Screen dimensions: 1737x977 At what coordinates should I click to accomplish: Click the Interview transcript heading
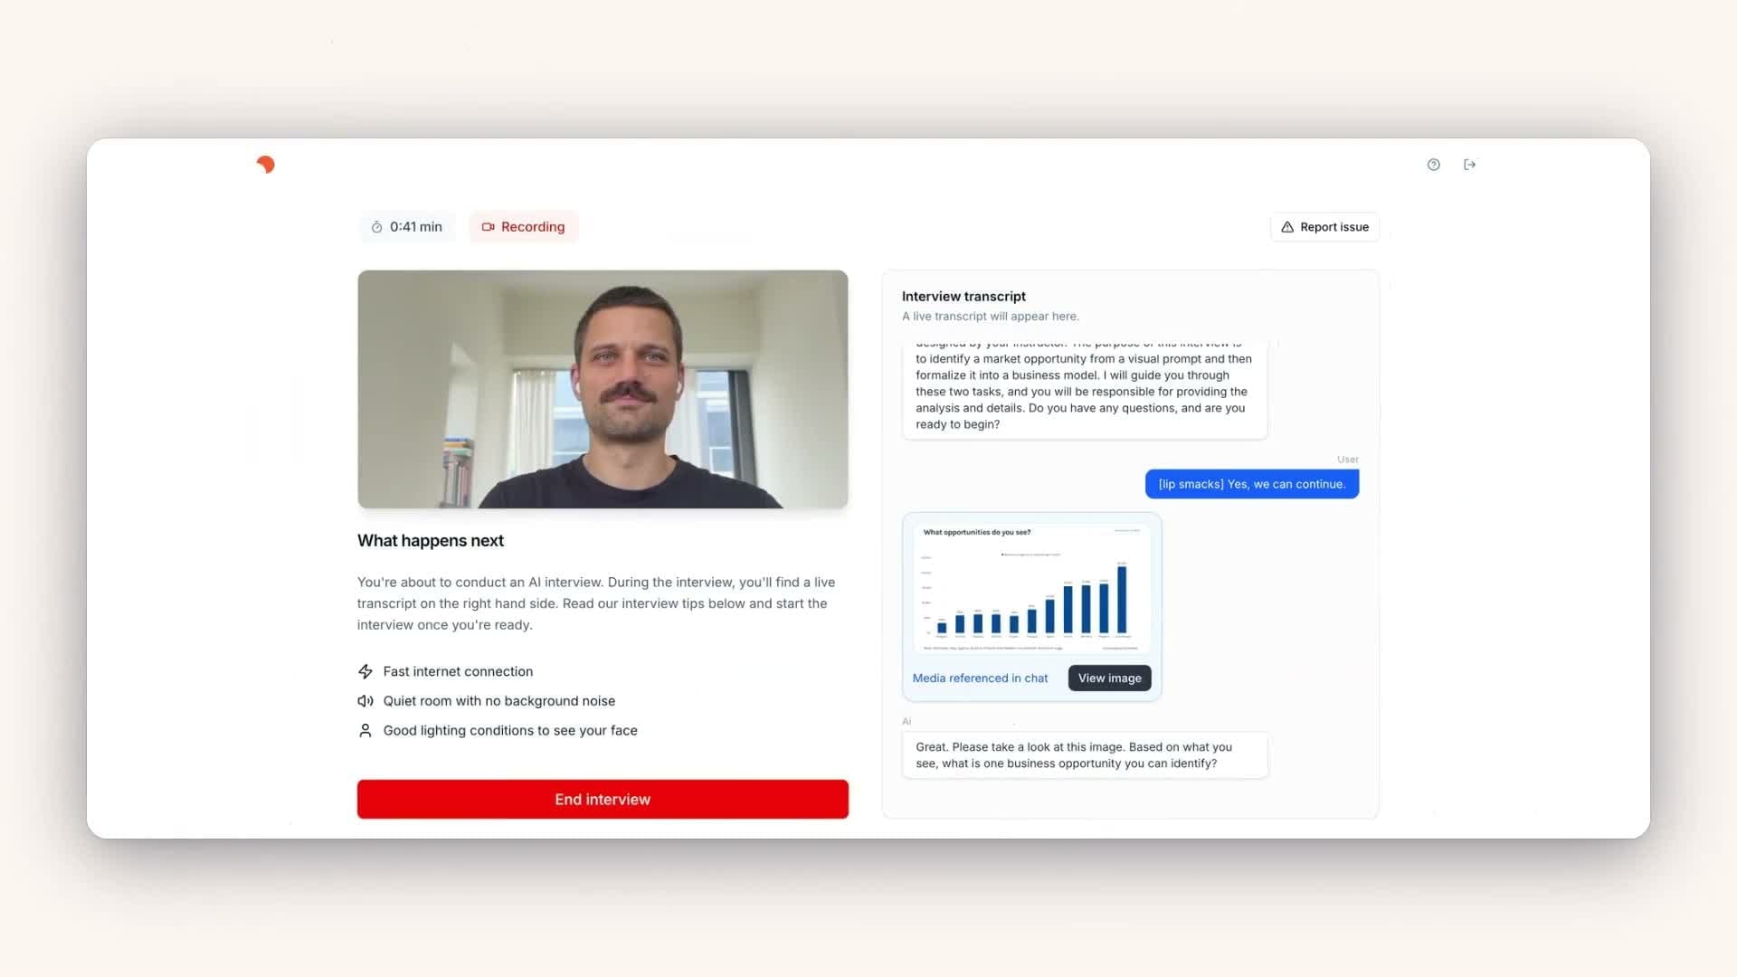963,297
